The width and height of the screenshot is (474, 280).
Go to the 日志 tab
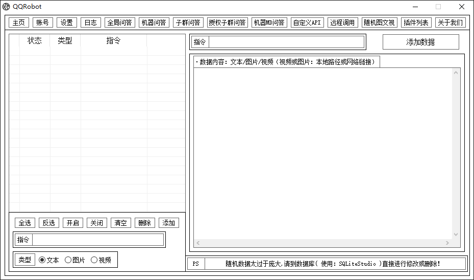(x=90, y=22)
